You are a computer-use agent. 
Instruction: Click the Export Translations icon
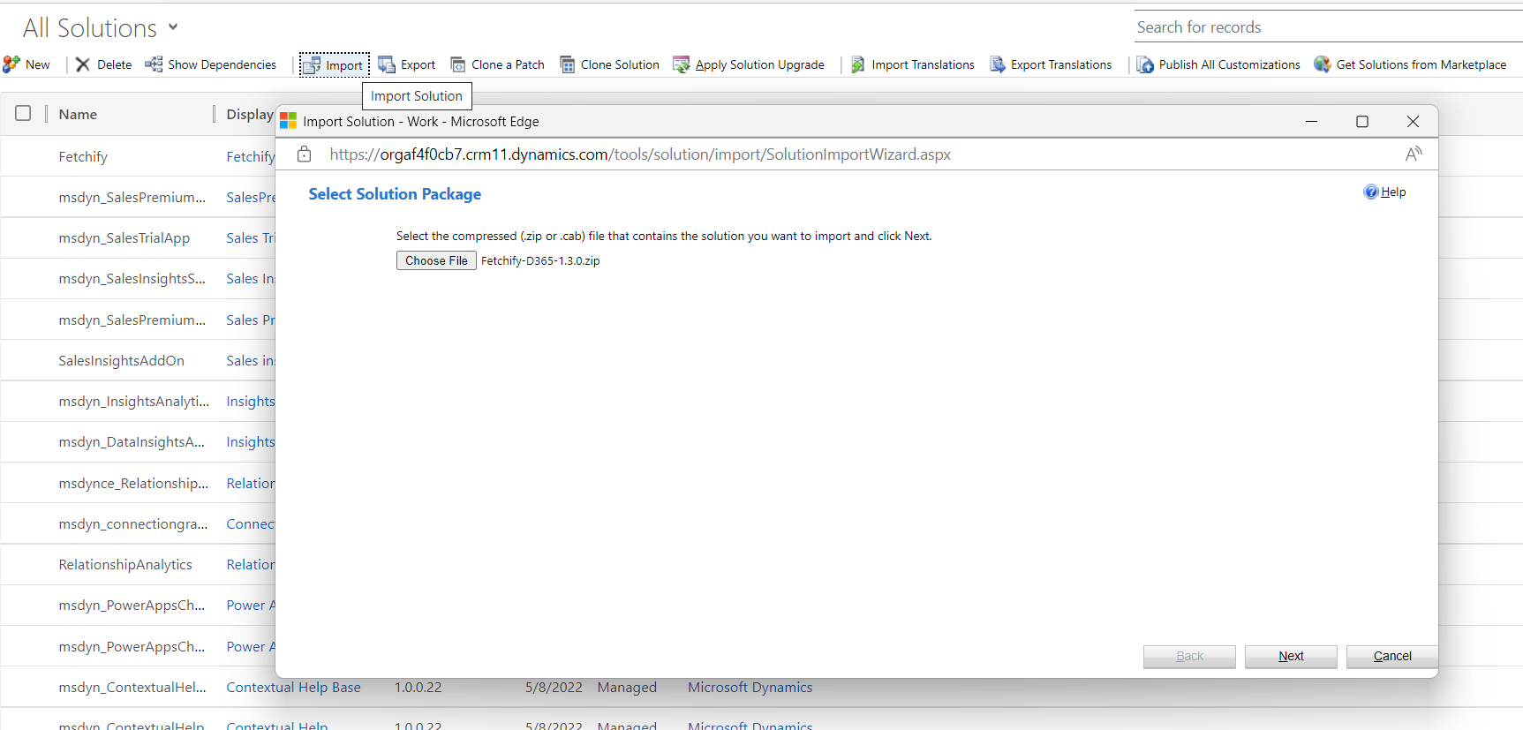[998, 64]
